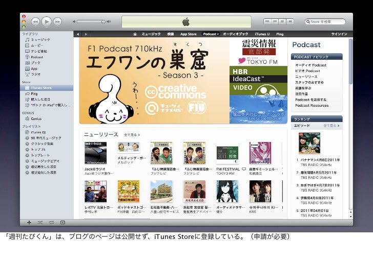Toggle the shuffle button
This screenshot has width=373, height=264.
[40, 223]
